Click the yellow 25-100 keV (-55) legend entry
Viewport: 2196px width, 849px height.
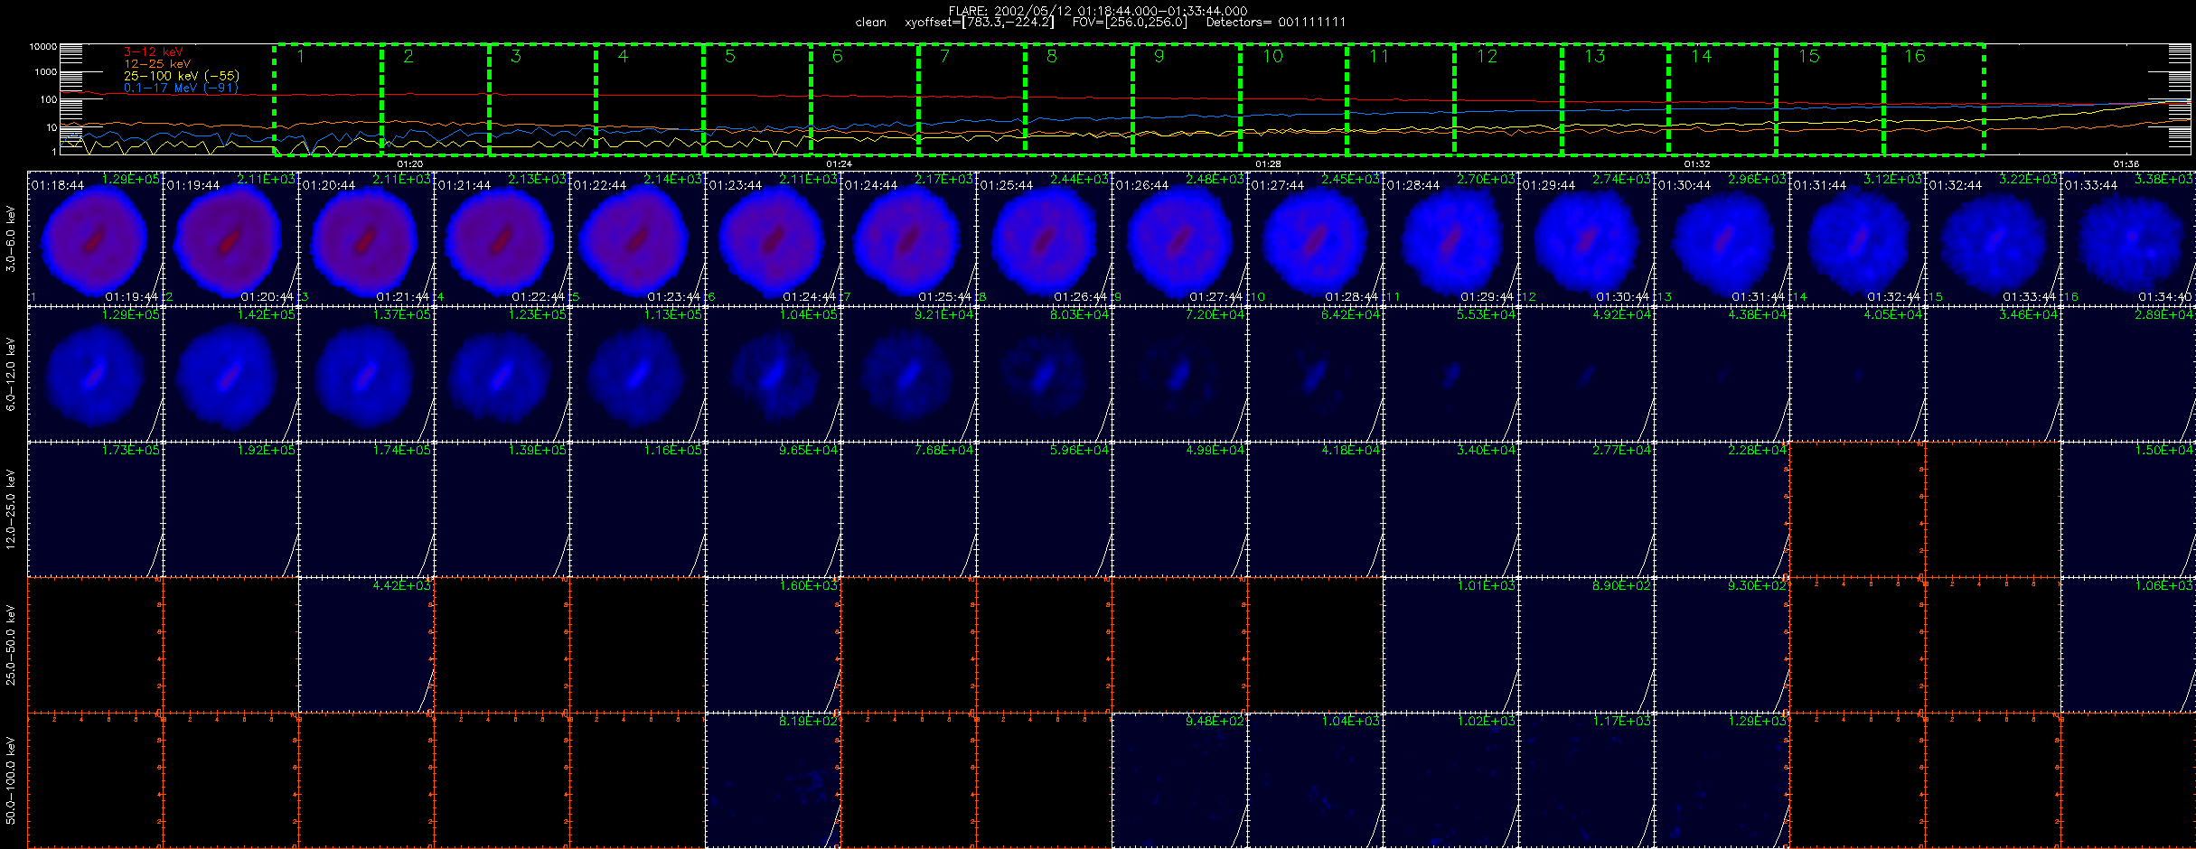[182, 76]
